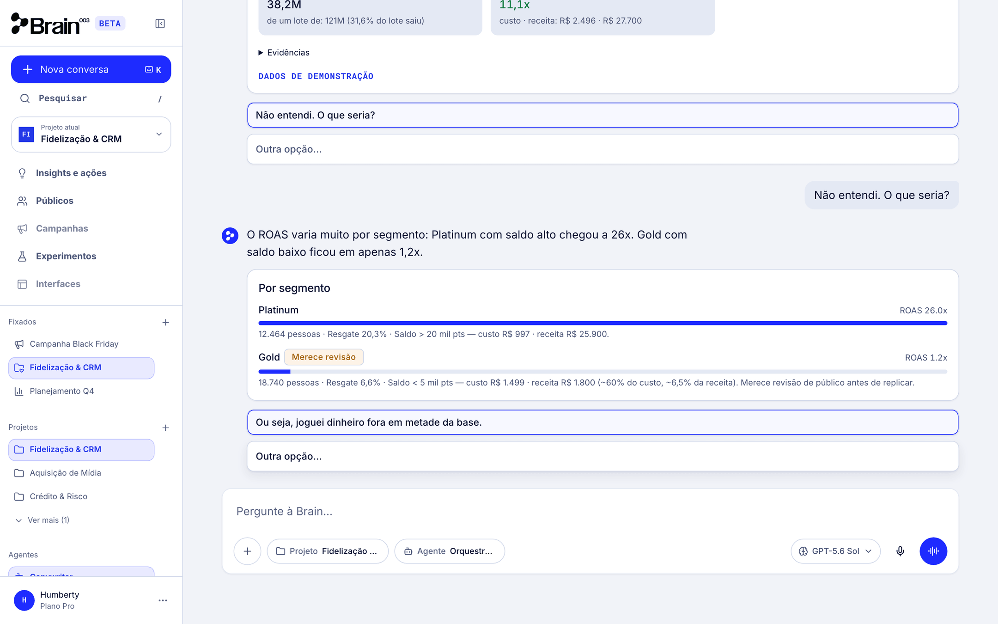Viewport: 998px width, 624px height.
Task: Click the Nova conversa button
Action: [91, 69]
